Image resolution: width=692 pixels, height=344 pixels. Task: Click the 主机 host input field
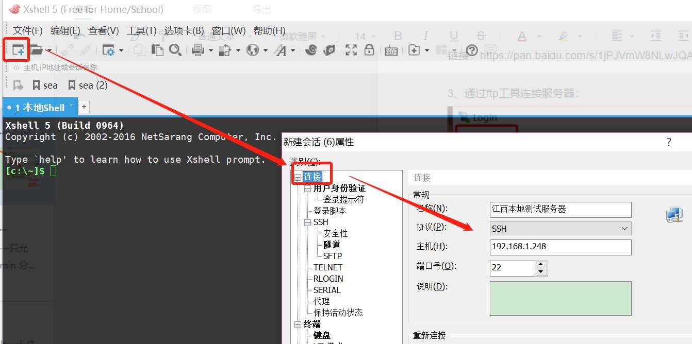click(x=560, y=247)
